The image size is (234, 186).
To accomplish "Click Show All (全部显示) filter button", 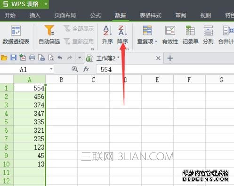I will 79,29.
